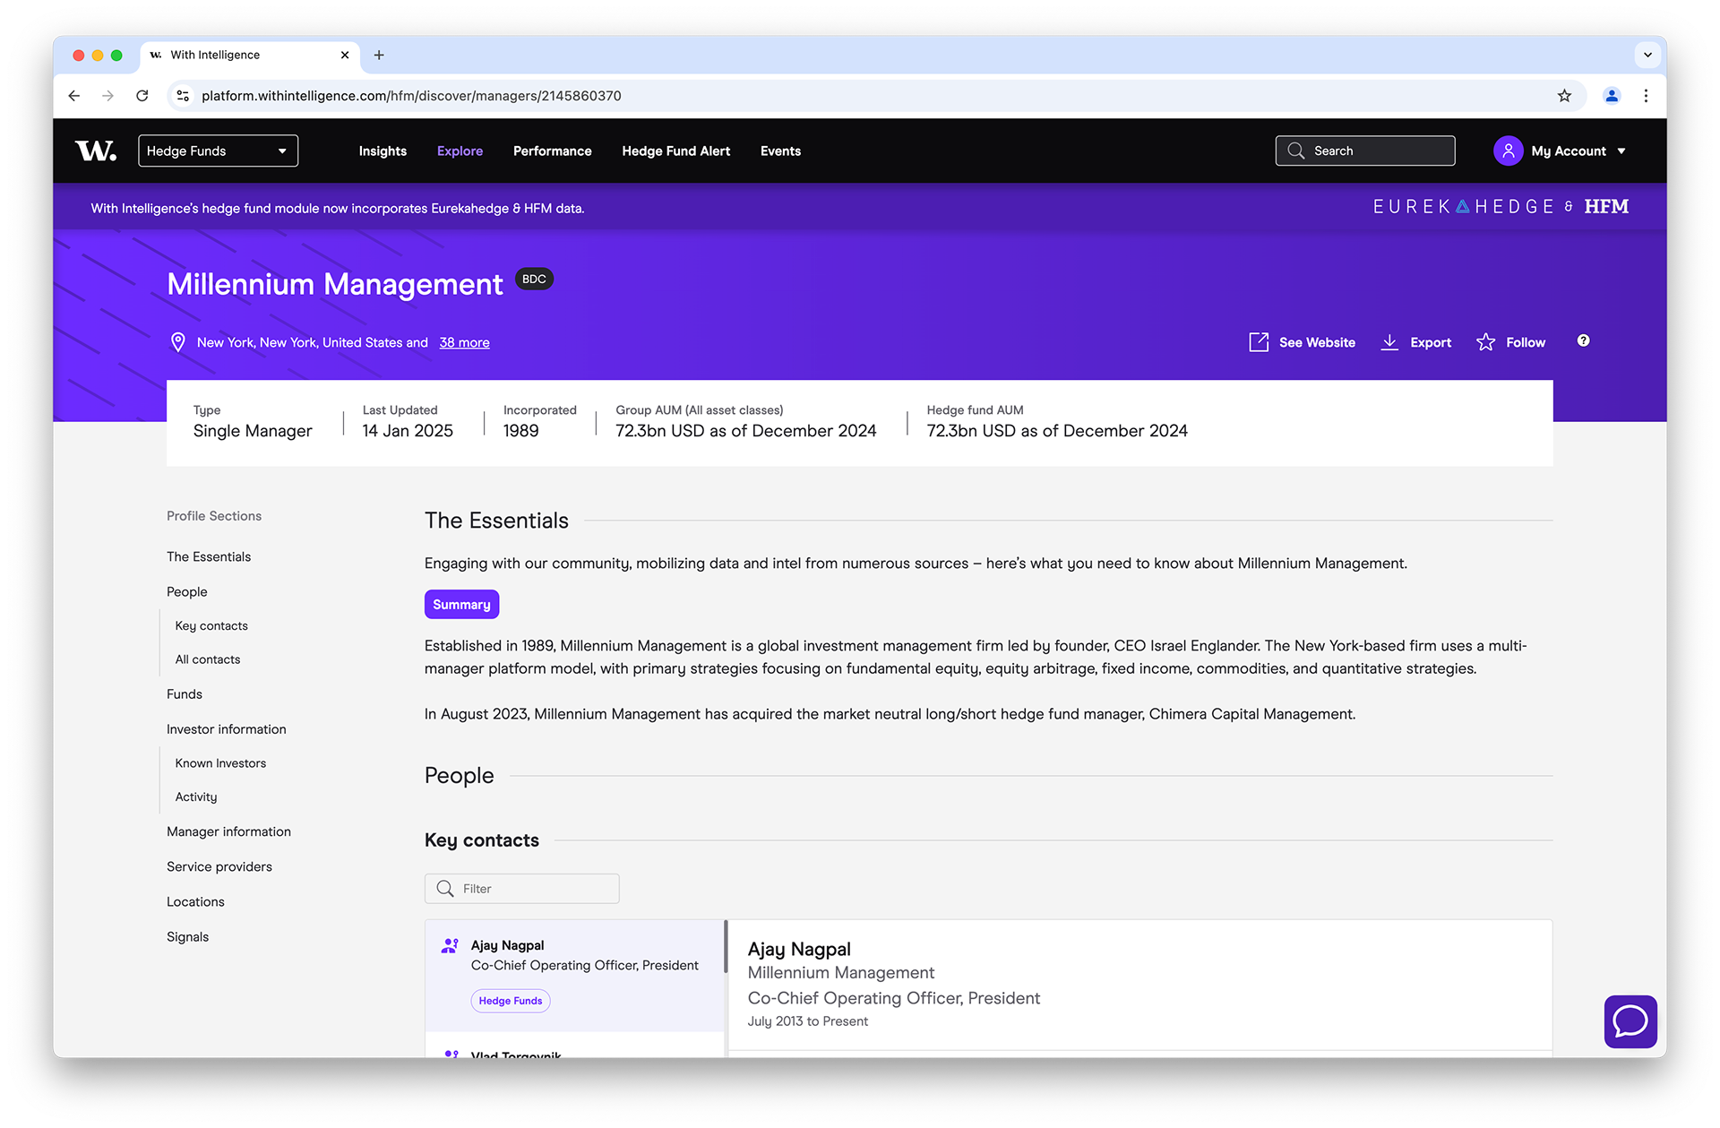Jump to Investor information section

[x=227, y=729]
